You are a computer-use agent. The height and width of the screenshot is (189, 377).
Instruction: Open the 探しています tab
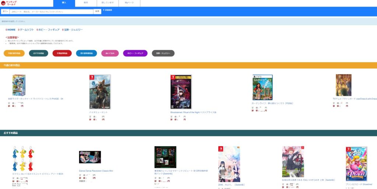(x=108, y=3)
